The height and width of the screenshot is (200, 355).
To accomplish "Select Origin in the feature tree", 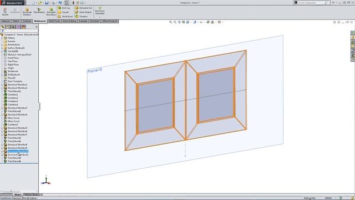I will (11, 68).
